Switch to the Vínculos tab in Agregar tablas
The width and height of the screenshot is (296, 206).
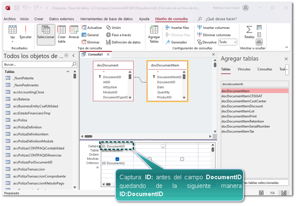point(243,69)
